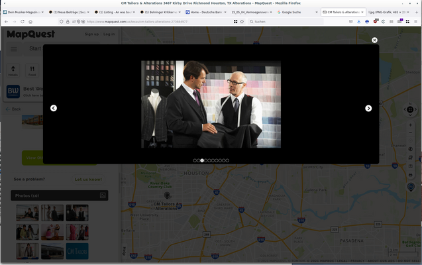Close the photo lightbox overlay

click(374, 40)
